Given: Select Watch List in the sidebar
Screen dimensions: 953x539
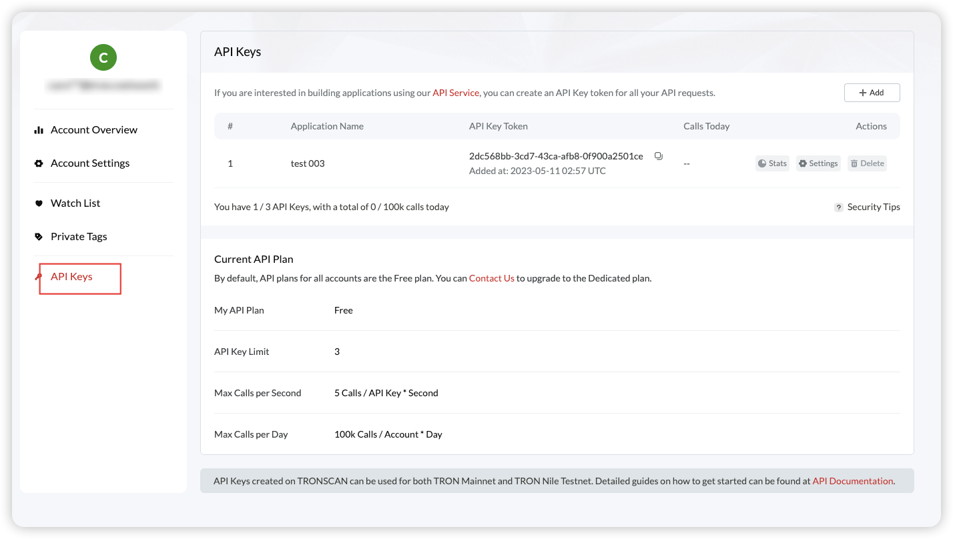Looking at the screenshot, I should click(x=75, y=203).
